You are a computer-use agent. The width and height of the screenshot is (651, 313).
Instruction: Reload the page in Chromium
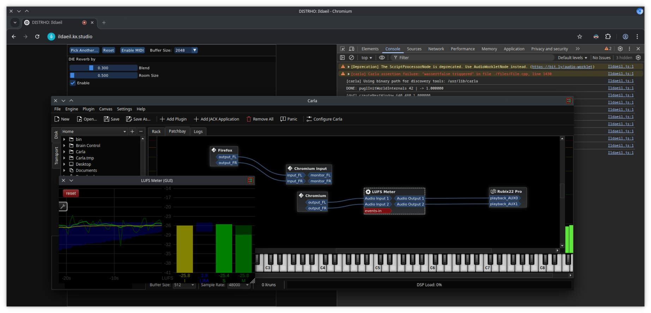37,37
